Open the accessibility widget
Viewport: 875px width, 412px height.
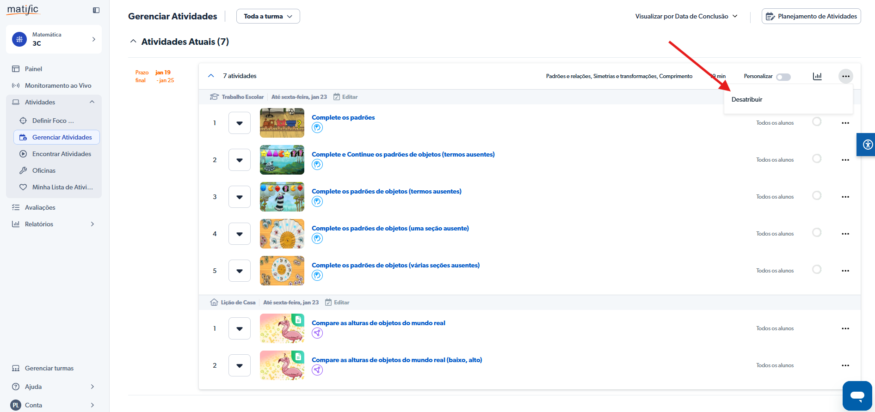coord(867,145)
